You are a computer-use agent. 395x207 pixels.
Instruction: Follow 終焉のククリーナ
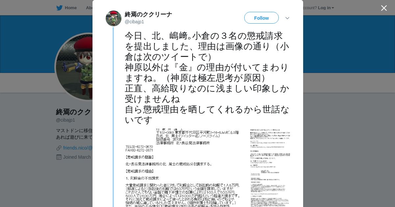point(261,18)
